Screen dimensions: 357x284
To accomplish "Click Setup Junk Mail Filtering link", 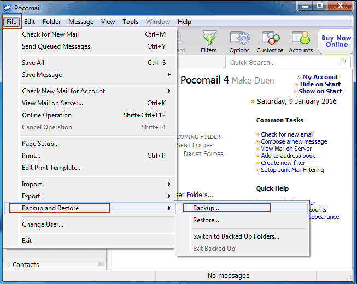I will tap(292, 170).
